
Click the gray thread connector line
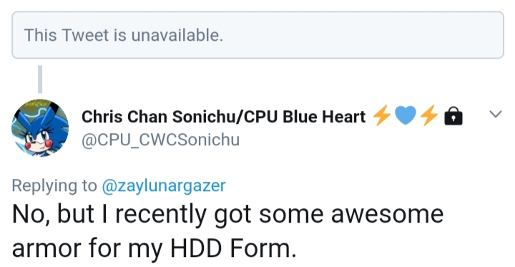[x=40, y=79]
